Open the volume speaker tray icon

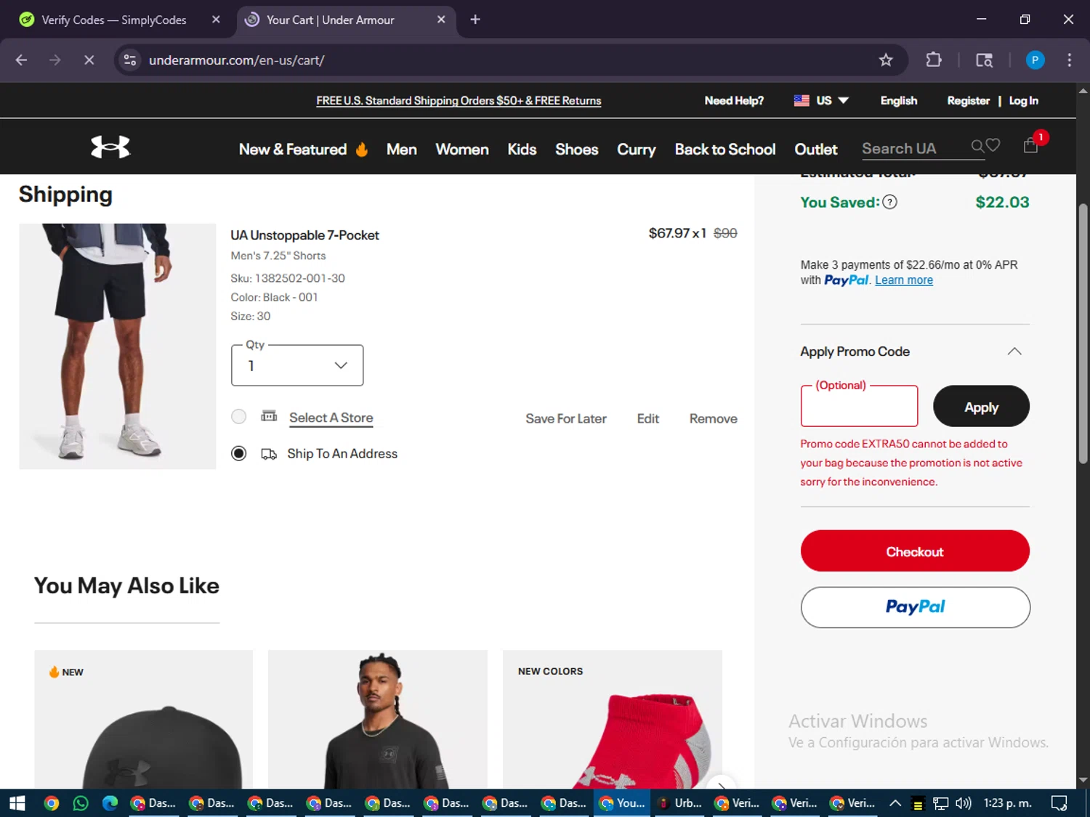click(964, 803)
